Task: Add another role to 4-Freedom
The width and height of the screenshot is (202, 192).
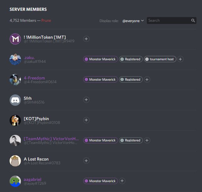Action: [x=147, y=80]
